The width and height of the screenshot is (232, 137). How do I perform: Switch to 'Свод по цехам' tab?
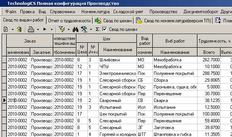click(113, 21)
